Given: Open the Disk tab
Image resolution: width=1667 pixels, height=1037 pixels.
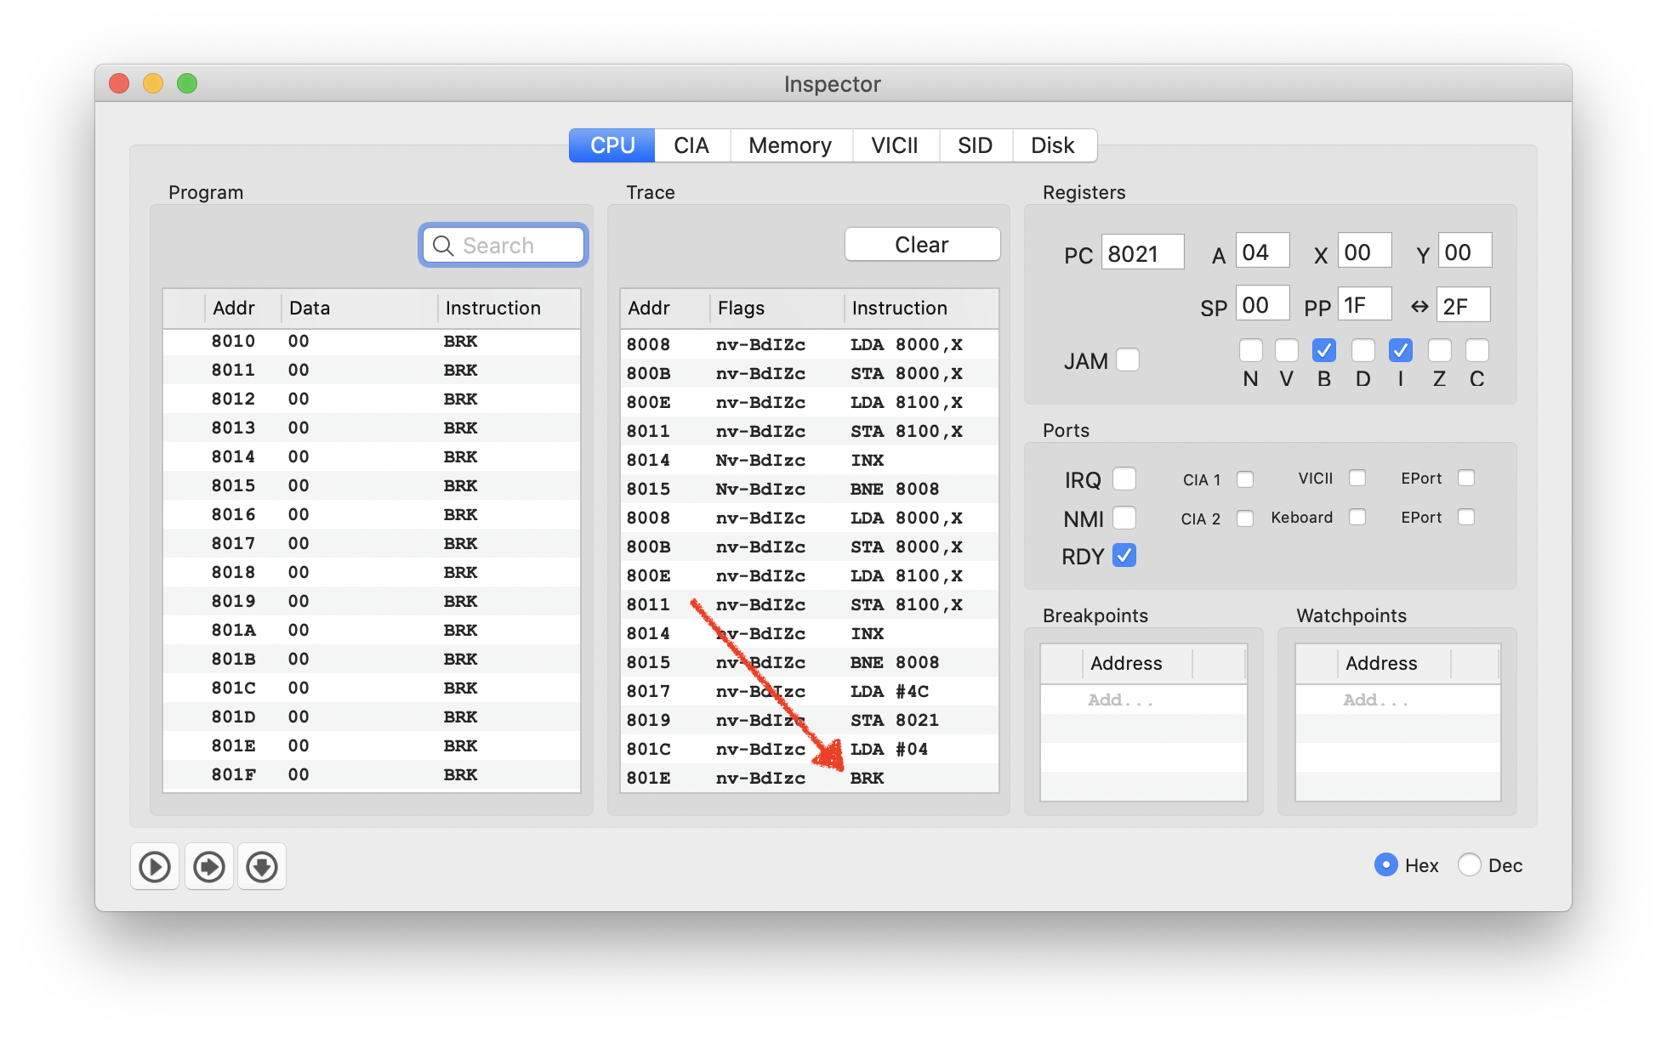Looking at the screenshot, I should click(x=1053, y=145).
